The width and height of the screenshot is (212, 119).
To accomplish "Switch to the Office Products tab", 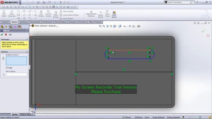I will pyautogui.click(x=95, y=22).
